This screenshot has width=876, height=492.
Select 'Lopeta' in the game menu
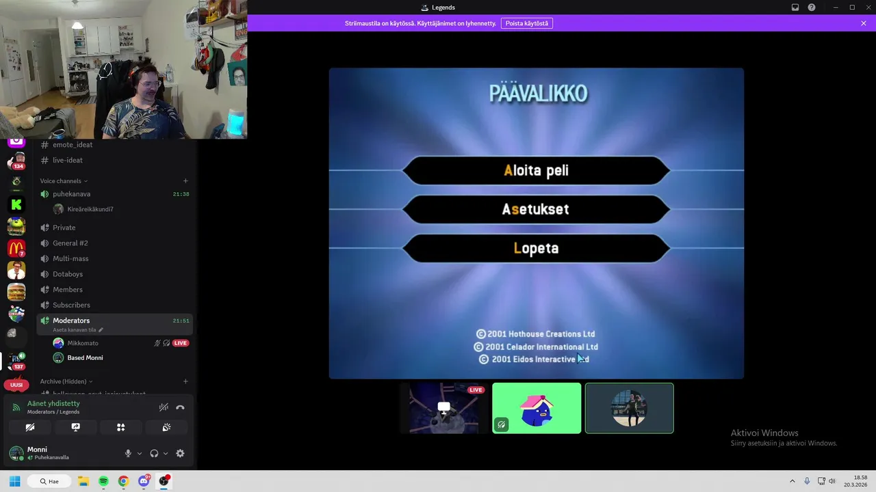click(x=536, y=248)
